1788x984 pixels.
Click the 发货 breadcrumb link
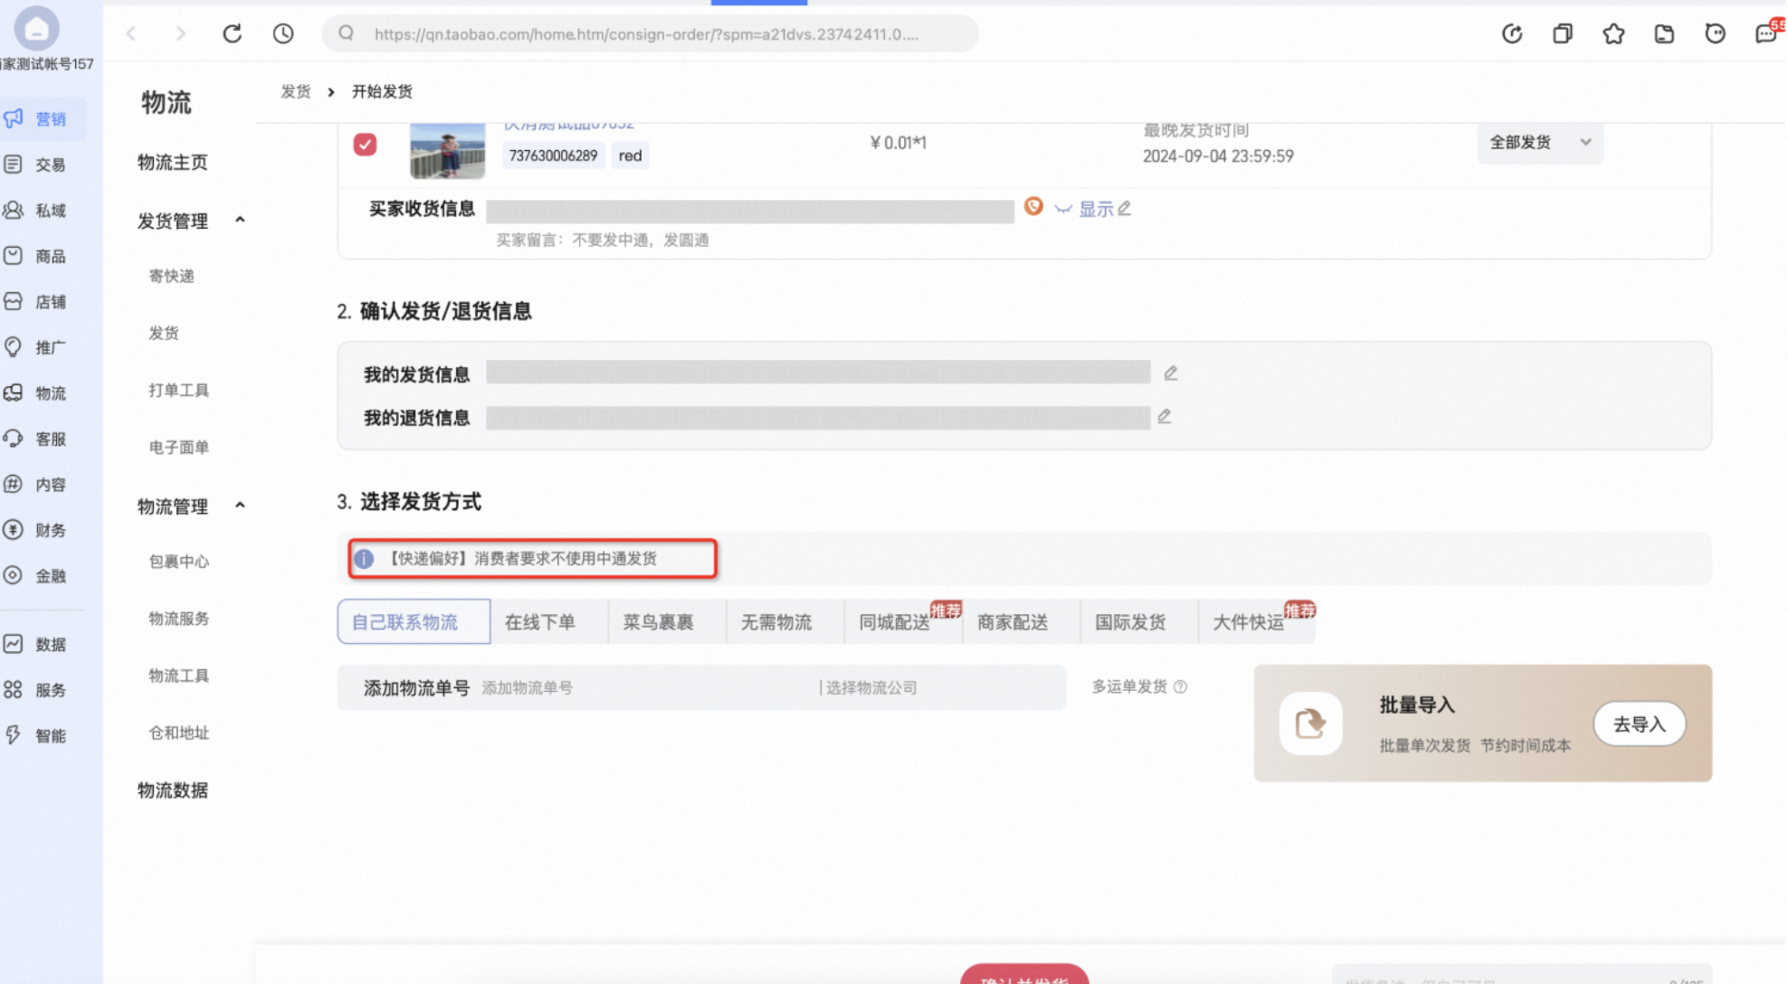pyautogui.click(x=296, y=91)
